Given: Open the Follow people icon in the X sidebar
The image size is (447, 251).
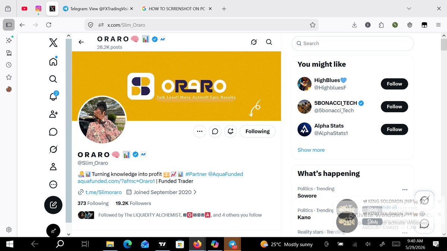Looking at the screenshot, I should pos(53,114).
